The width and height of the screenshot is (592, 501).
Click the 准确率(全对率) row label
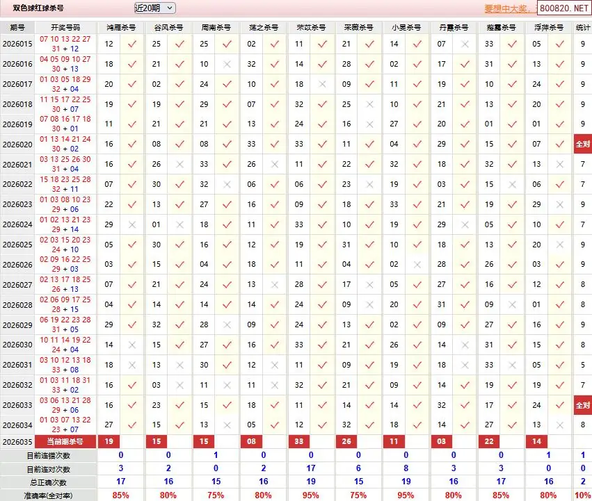click(49, 495)
